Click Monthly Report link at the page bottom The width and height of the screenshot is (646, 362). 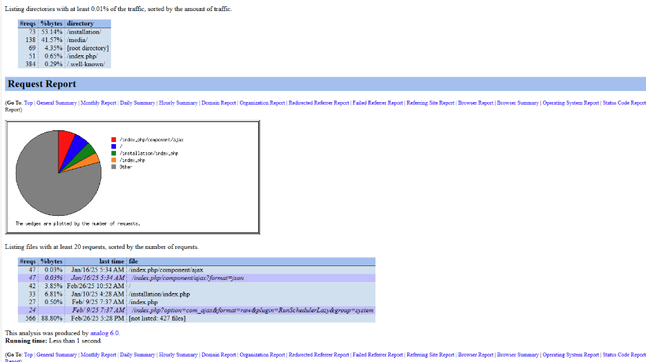(x=98, y=354)
